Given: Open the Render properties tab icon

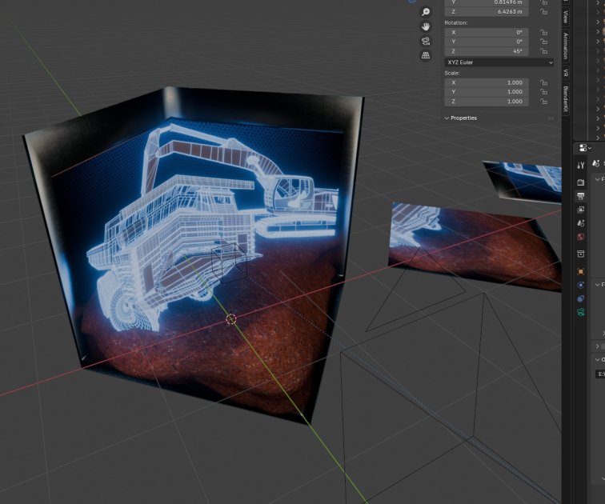Looking at the screenshot, I should [x=581, y=182].
